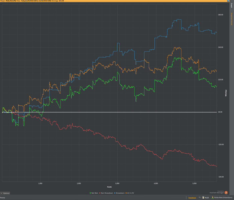Click the 5,000 hands axis label

(x=195, y=183)
